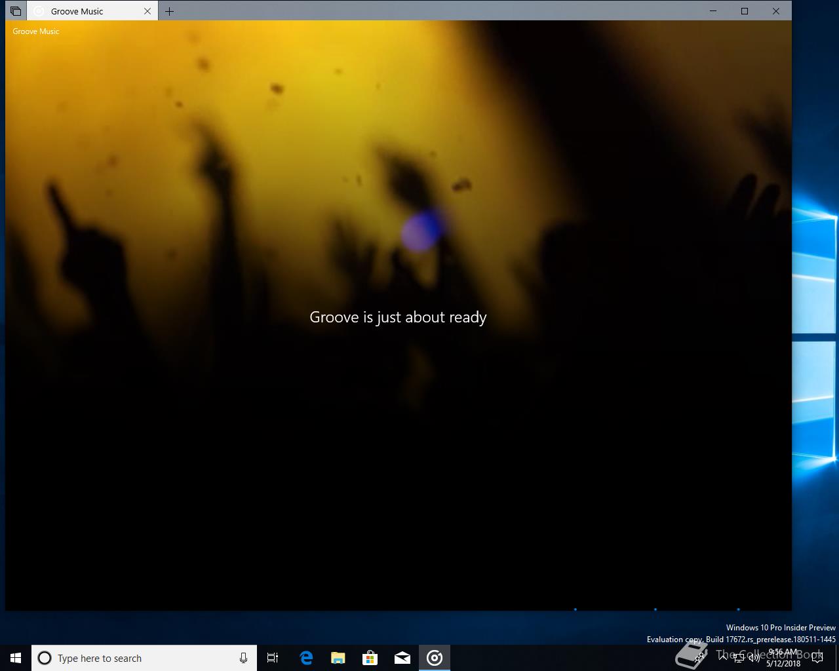
Task: Open network status tray icon
Action: [x=739, y=658]
